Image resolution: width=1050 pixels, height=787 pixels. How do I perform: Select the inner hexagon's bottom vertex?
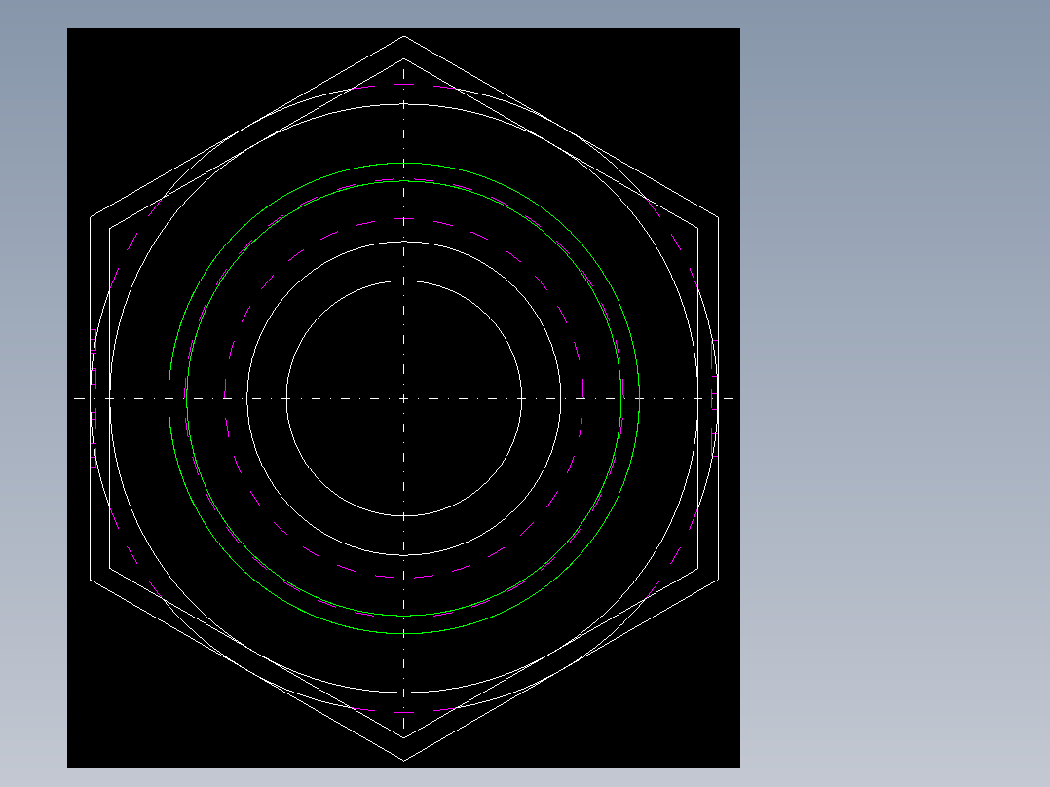pyautogui.click(x=404, y=737)
